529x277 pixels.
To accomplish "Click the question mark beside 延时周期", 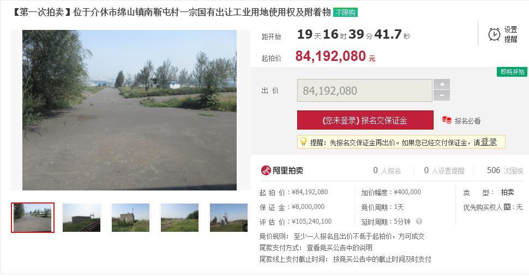I will 419,221.
